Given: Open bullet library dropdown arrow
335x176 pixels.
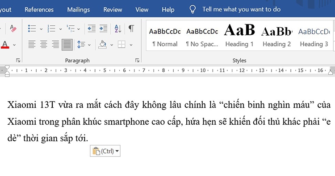Looking at the screenshot, I should tap(41, 29).
